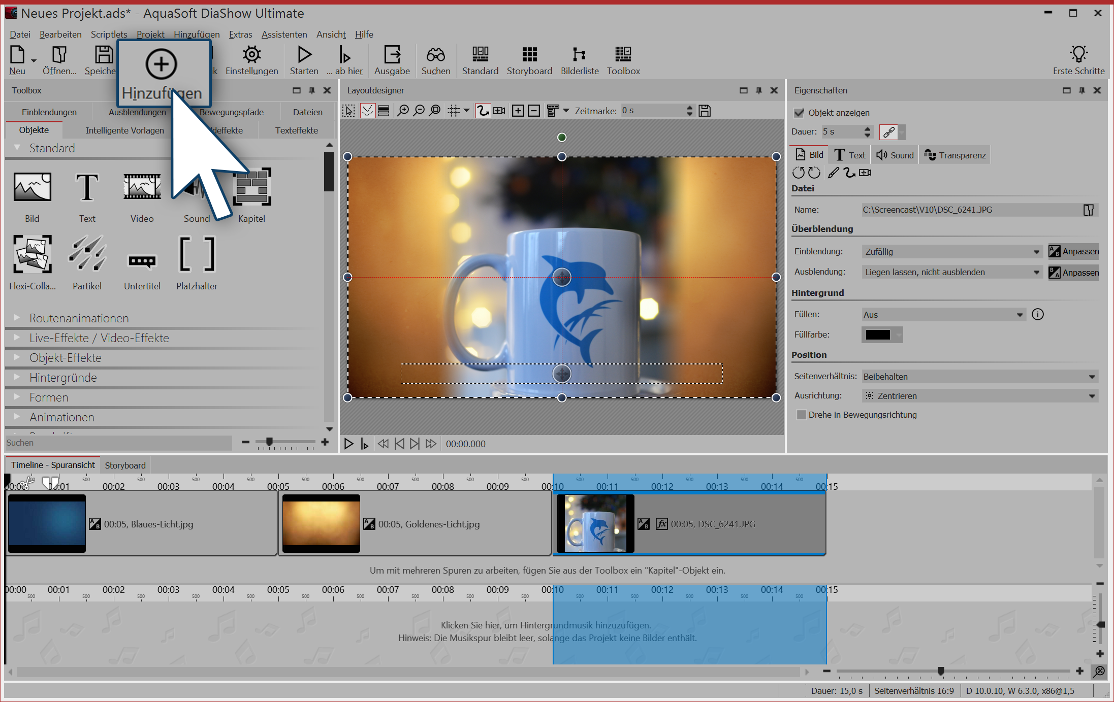Open the black Füllfarbe color swatch
This screenshot has height=702, width=1114.
[877, 335]
